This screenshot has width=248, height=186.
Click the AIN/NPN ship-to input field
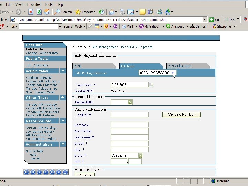coord(130,114)
